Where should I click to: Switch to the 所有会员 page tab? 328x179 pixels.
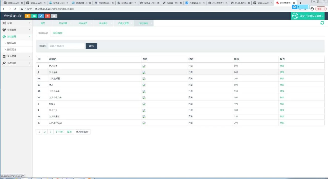83,23
